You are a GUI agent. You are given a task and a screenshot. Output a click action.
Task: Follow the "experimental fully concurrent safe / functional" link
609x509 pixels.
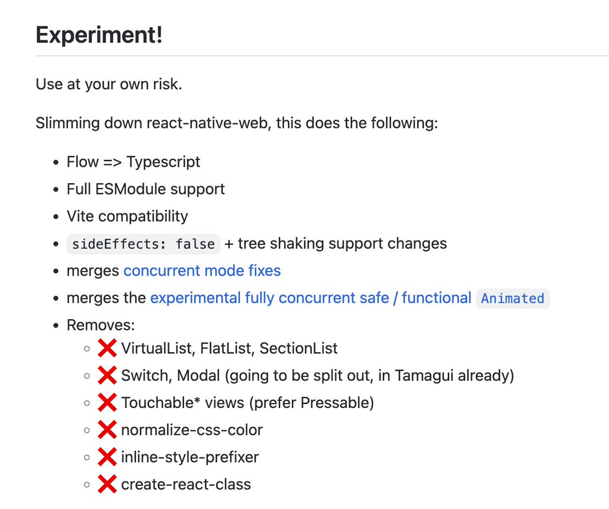311,298
